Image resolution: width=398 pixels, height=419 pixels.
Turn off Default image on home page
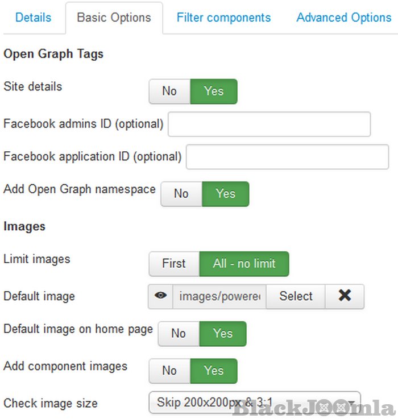(179, 334)
